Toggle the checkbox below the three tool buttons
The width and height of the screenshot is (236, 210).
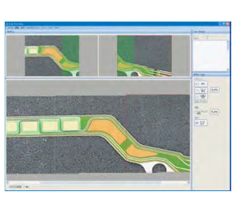pos(196,101)
